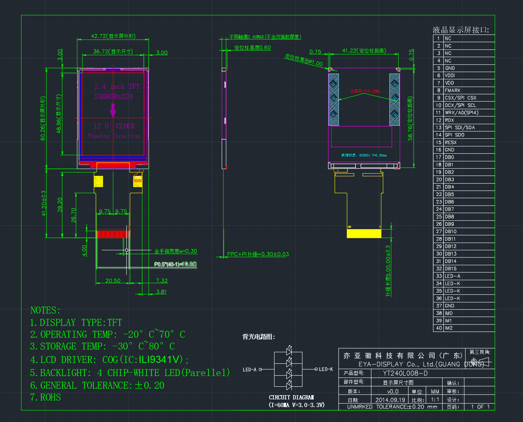Select the "SPI SDO" pin entry

click(x=454, y=135)
